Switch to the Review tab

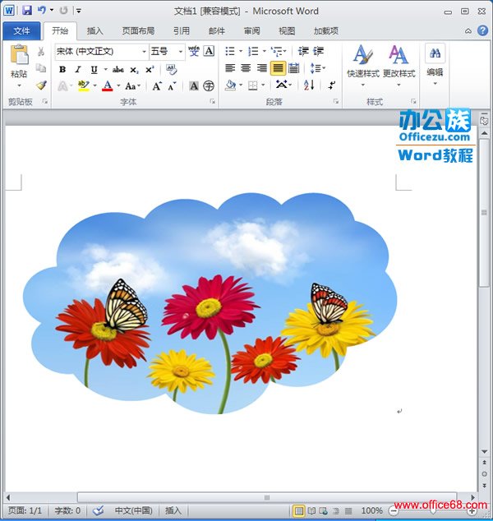251,31
